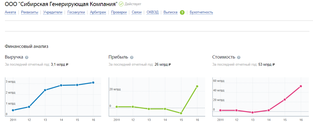Click the Действует status label
Image resolution: width=313 pixels, height=128 pixels.
(133, 4)
